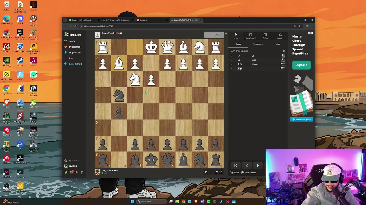Expand the Plus menu in sidebar
Screen dimensions: 366x205
tap(71, 58)
